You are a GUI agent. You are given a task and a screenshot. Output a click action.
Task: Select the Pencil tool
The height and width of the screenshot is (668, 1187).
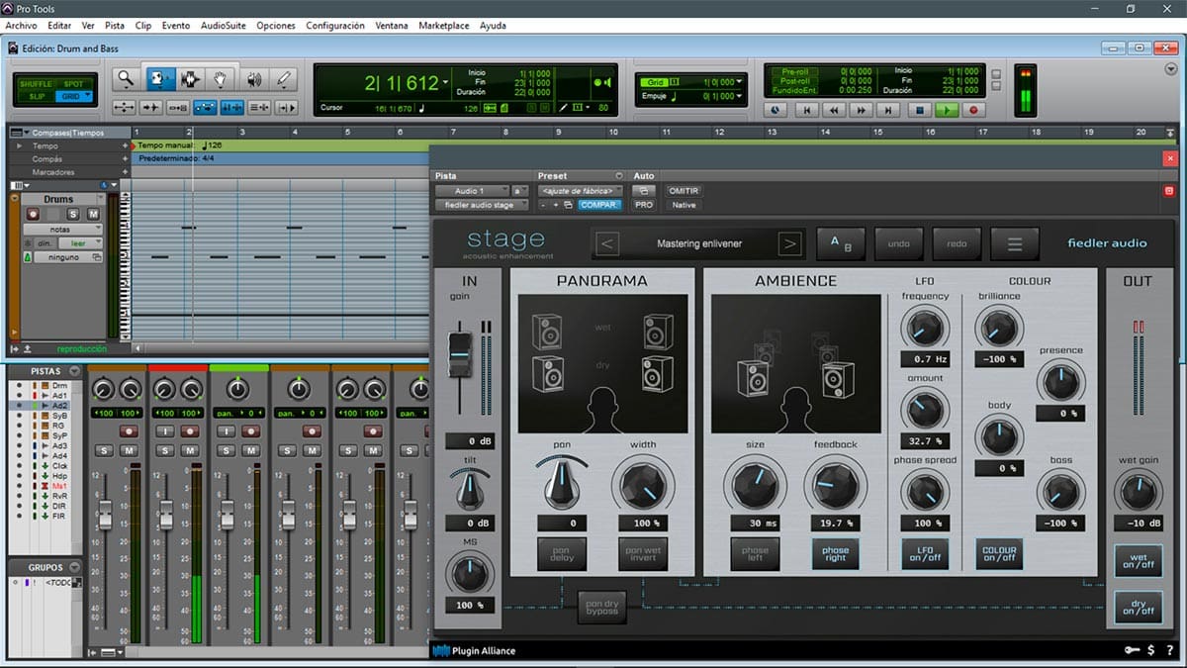pyautogui.click(x=285, y=79)
